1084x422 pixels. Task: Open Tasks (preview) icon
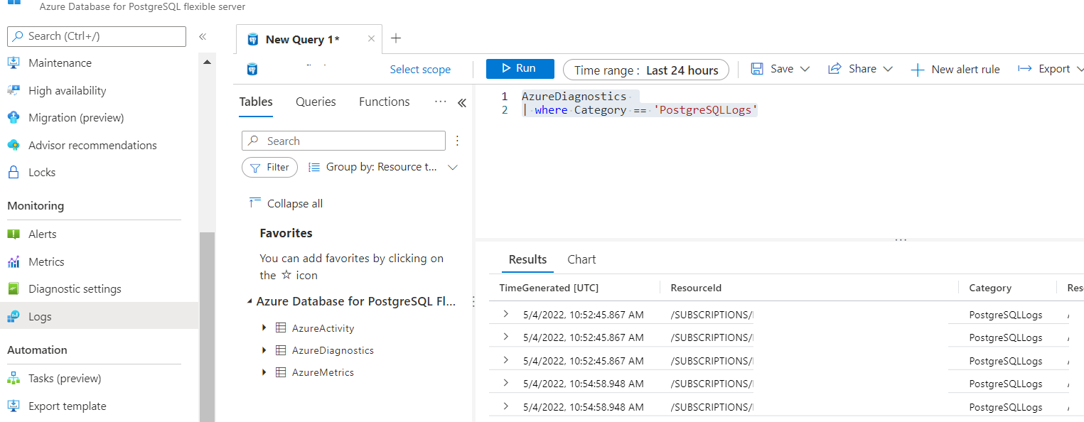[x=14, y=379]
